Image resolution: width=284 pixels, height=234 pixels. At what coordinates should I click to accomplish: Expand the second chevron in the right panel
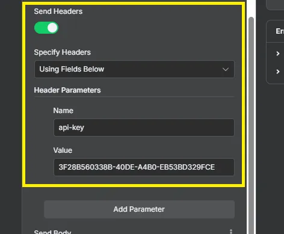(x=278, y=72)
